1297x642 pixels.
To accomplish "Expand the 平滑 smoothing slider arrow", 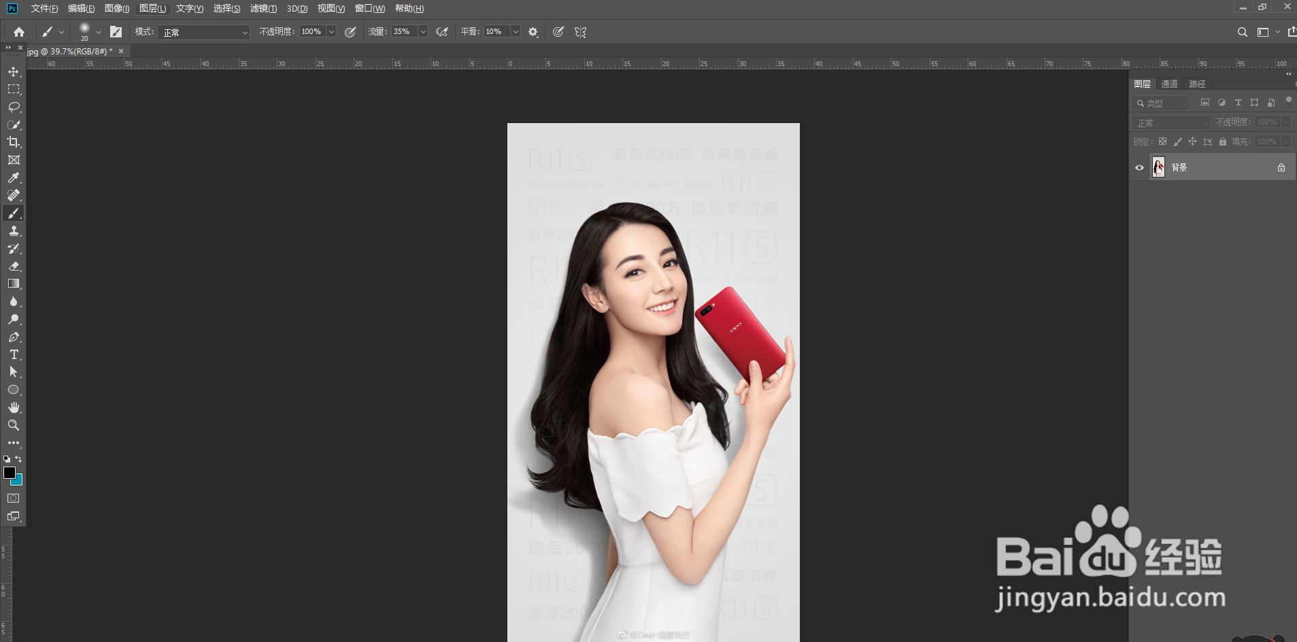I will pyautogui.click(x=516, y=32).
